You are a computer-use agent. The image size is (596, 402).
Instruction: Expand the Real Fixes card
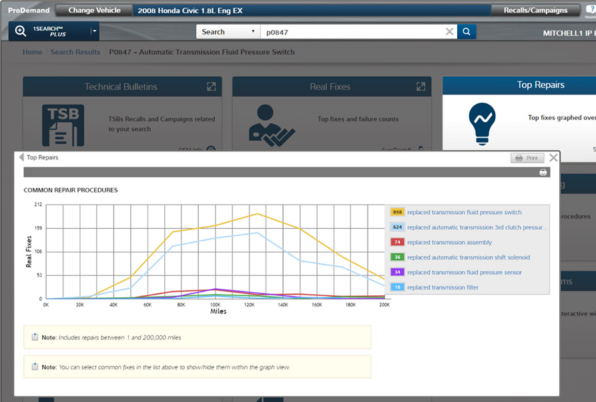(420, 87)
